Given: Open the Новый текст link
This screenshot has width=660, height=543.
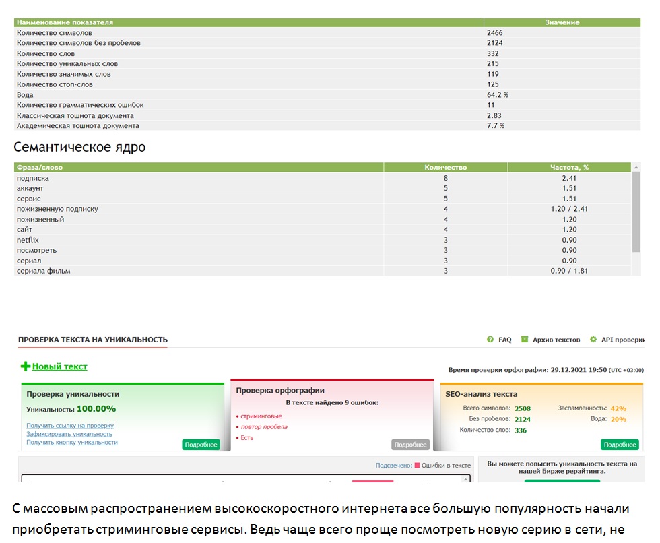Looking at the screenshot, I should pyautogui.click(x=60, y=366).
